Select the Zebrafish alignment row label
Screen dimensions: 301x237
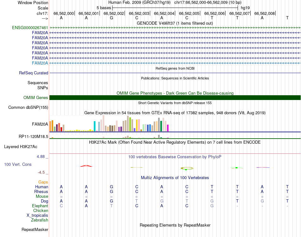pyautogui.click(x=40, y=220)
